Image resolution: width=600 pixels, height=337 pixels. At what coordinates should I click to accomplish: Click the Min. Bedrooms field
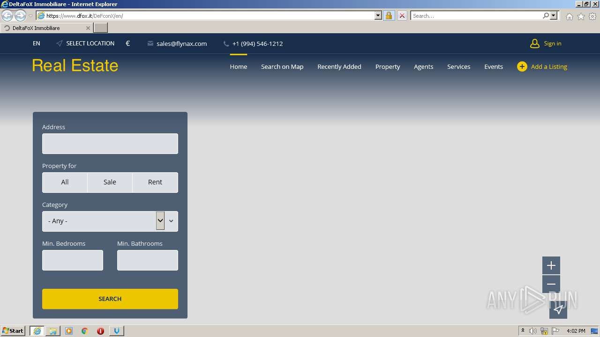point(73,260)
